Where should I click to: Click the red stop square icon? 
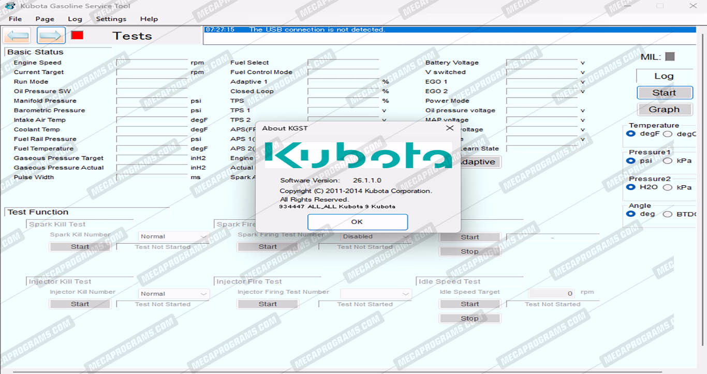77,35
